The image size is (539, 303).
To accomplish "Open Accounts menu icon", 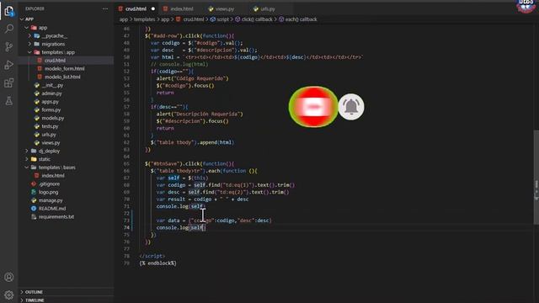I will pyautogui.click(x=9, y=277).
